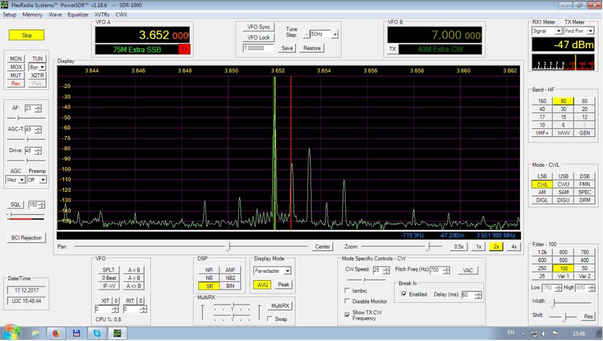Click the Pan slider handle
This screenshot has width=603, height=341.
pos(228,247)
